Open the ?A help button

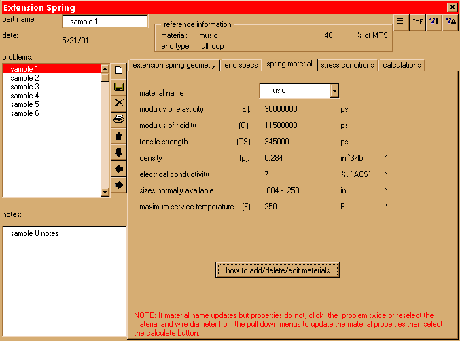(450, 22)
